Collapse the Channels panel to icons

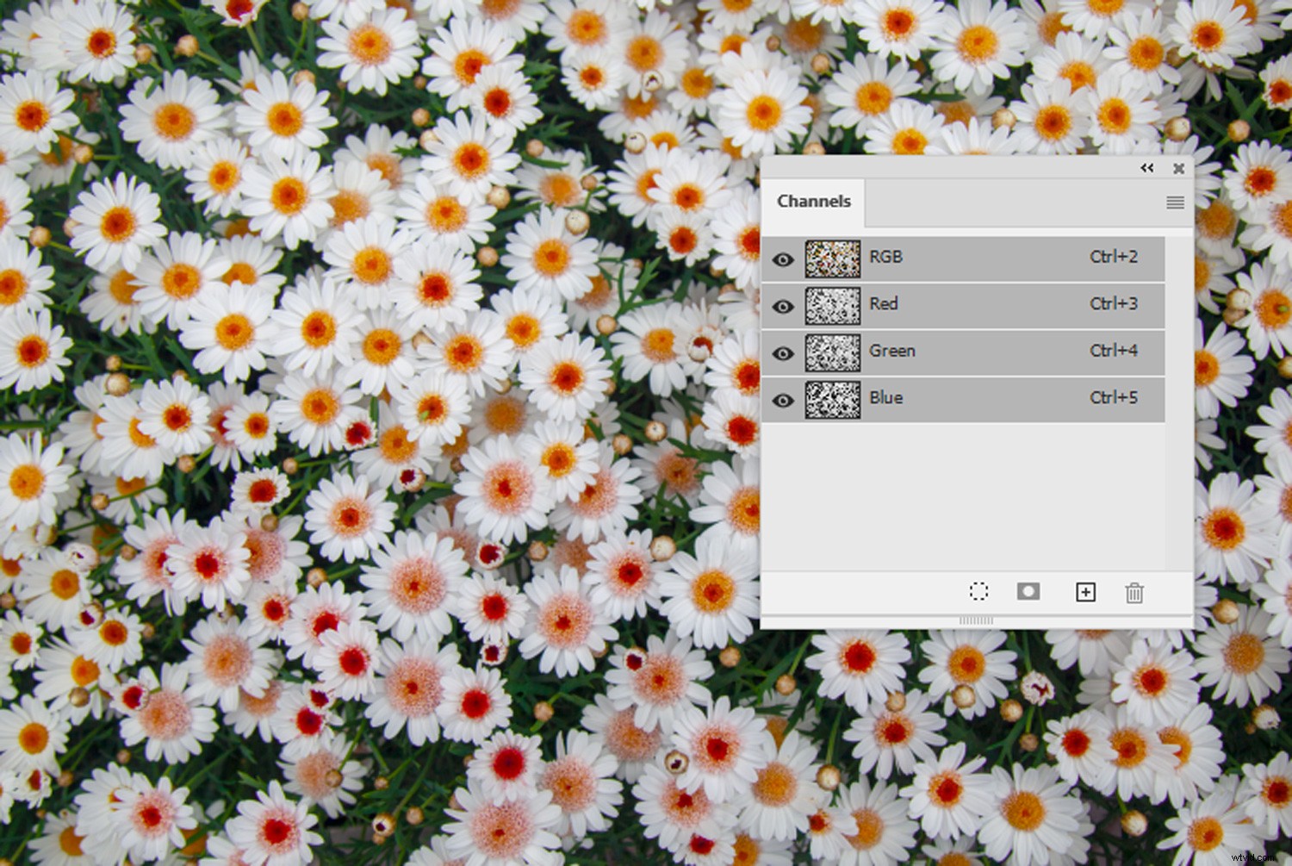pos(1146,168)
